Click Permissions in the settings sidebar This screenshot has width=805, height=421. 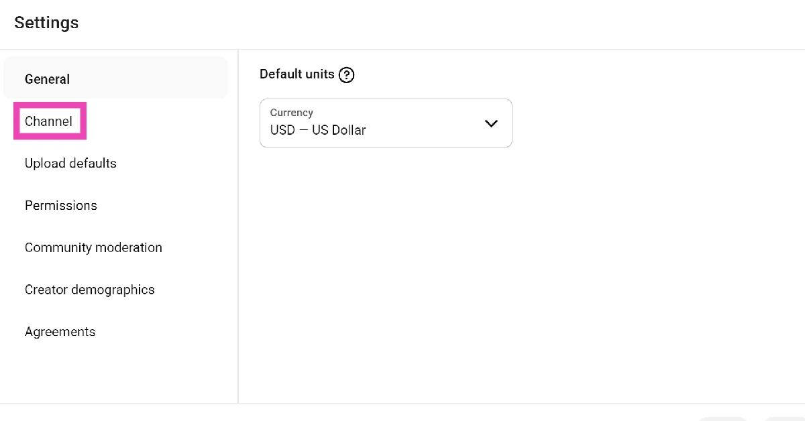[61, 206]
